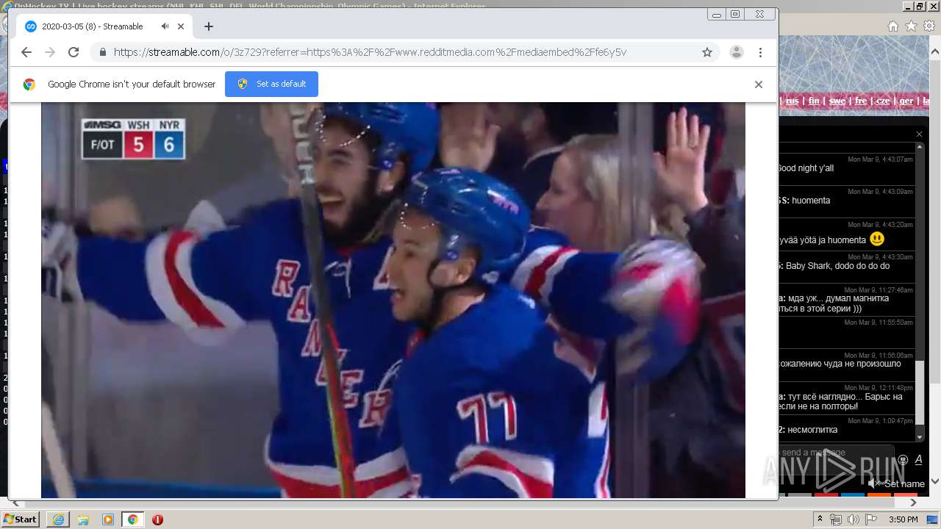Switch site language to fre
The width and height of the screenshot is (941, 529).
click(861, 101)
